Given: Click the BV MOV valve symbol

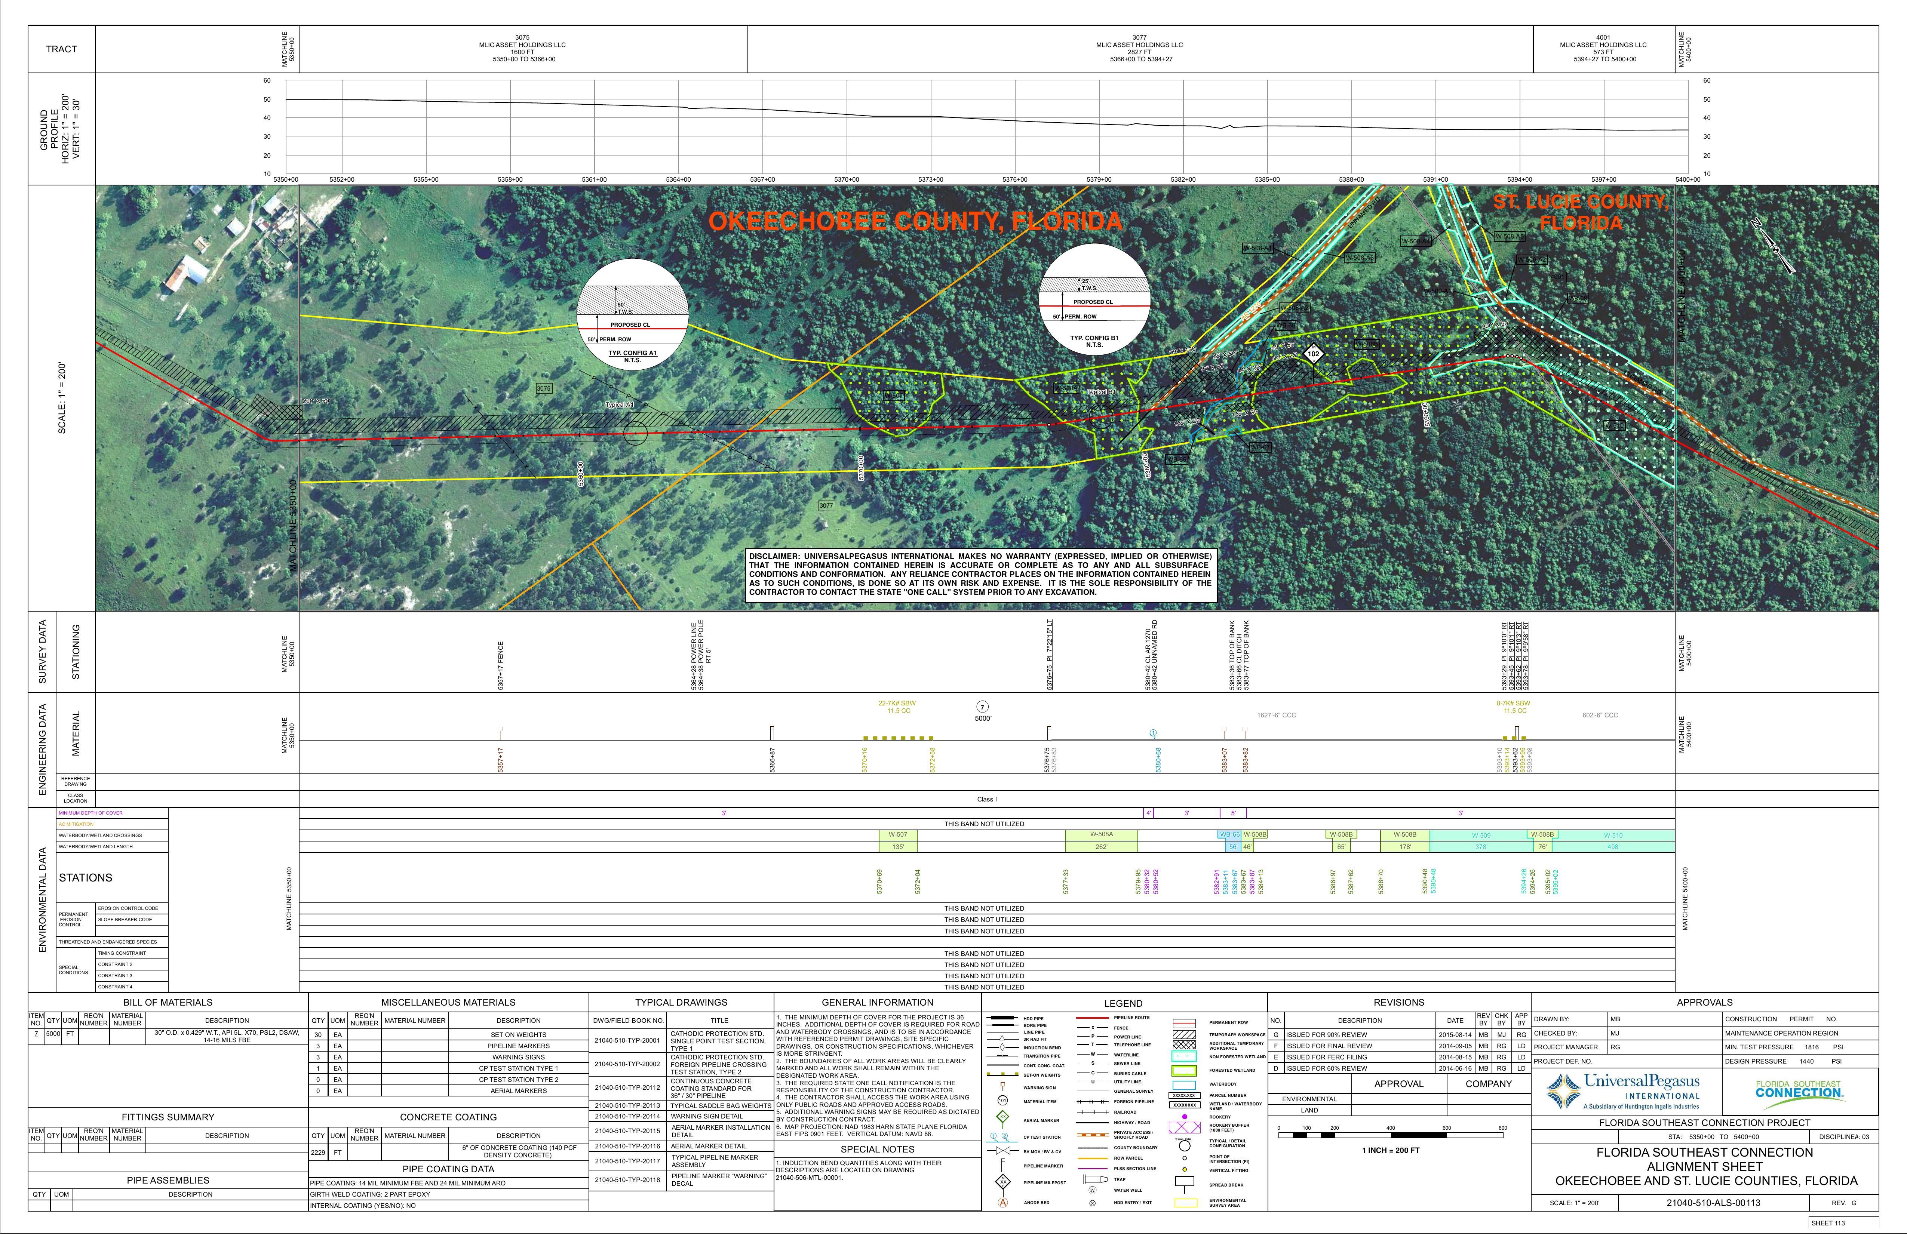Looking at the screenshot, I should pyautogui.click(x=1003, y=1151).
